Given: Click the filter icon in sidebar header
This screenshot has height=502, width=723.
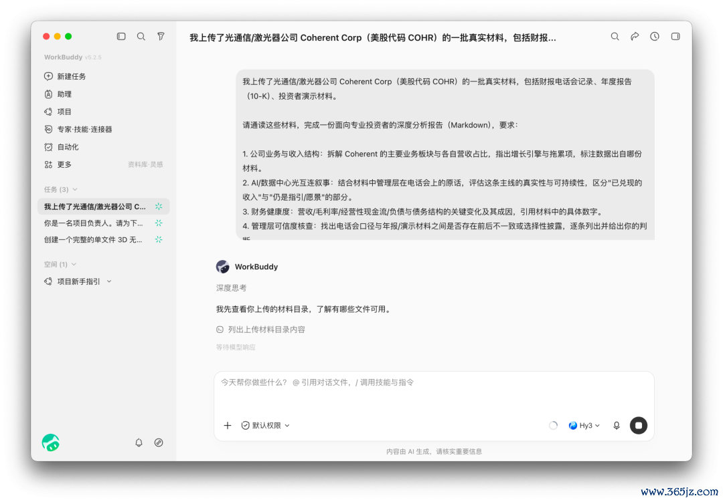Looking at the screenshot, I should [x=161, y=36].
